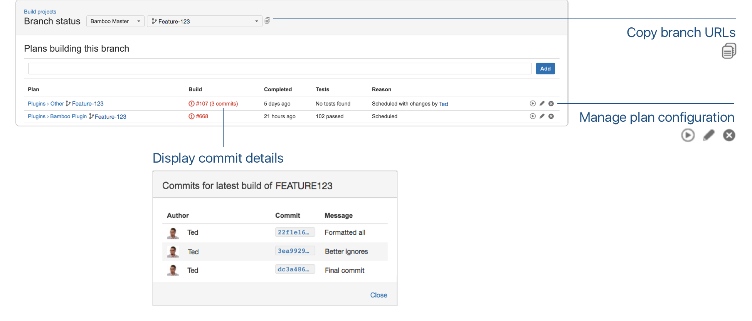Click the Plan column header

34,89
